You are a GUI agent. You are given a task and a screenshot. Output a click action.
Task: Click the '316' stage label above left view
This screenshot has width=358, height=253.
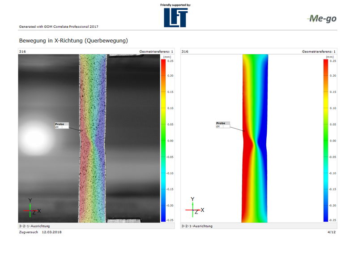(22, 52)
